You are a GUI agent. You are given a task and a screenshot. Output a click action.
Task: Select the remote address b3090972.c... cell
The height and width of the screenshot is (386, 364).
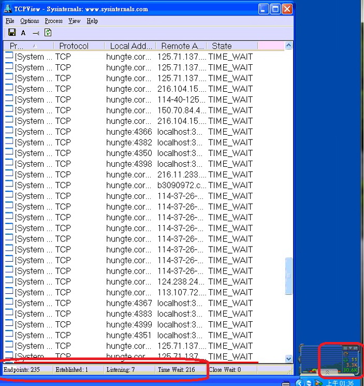181,185
